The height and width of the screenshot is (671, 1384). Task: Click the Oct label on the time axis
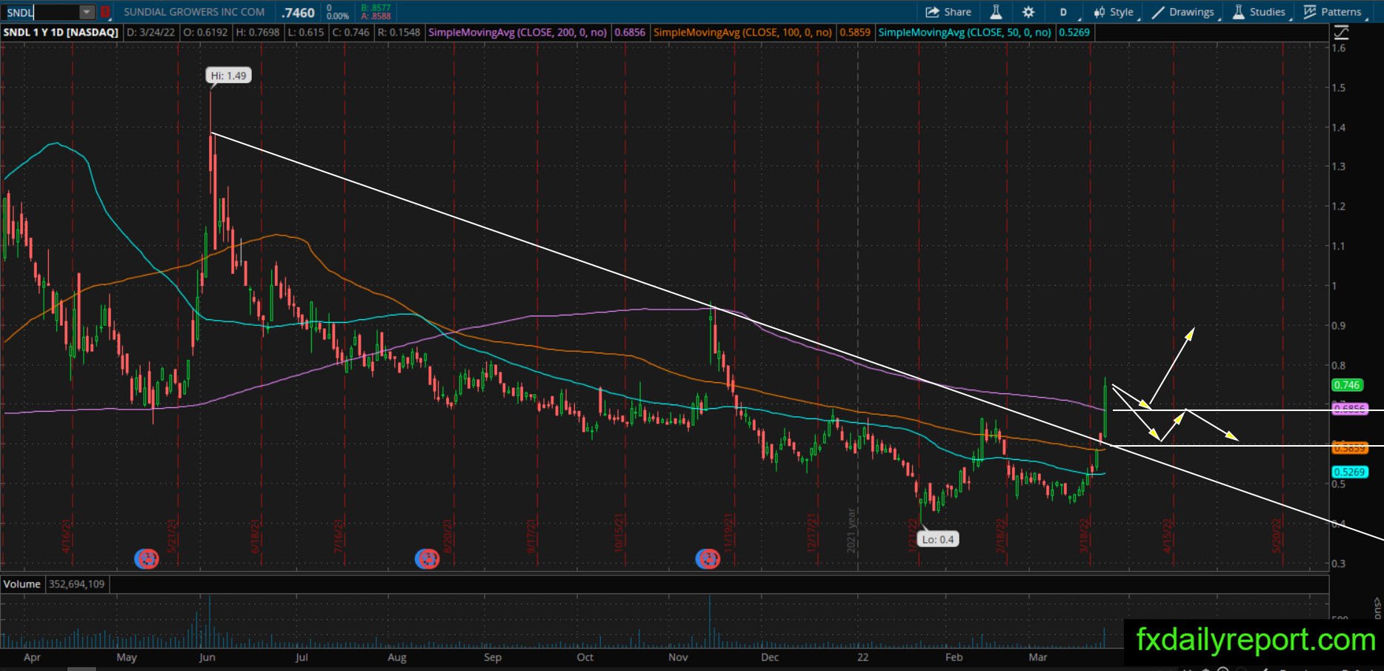tap(585, 658)
